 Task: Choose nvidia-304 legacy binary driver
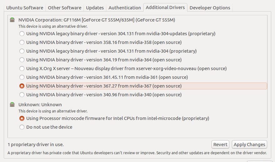tap(22, 51)
